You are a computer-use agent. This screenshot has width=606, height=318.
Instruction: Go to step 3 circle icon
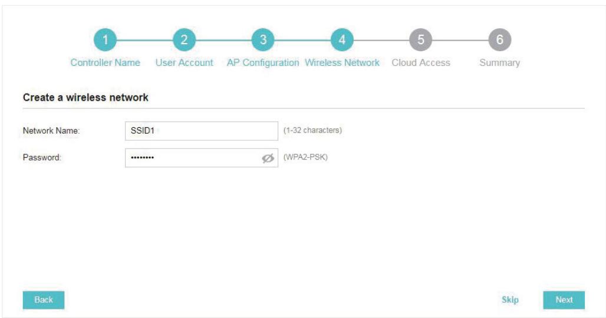263,40
